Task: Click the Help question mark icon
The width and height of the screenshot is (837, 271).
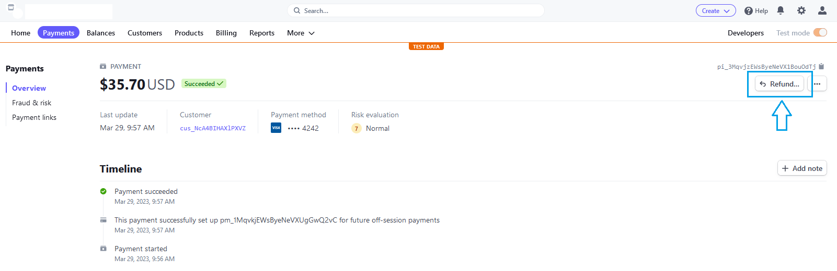Action: tap(749, 11)
